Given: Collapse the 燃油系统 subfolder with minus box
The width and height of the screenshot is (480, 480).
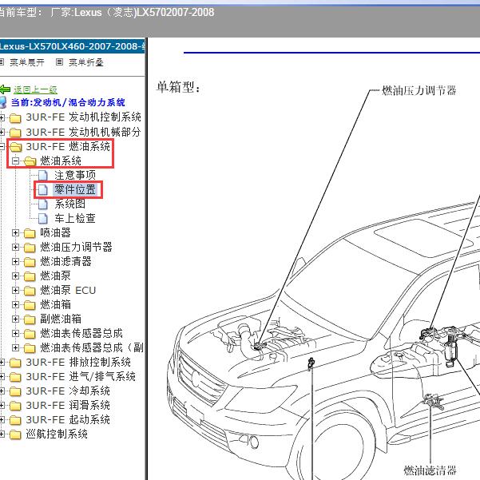Looking at the screenshot, I should click(16, 161).
